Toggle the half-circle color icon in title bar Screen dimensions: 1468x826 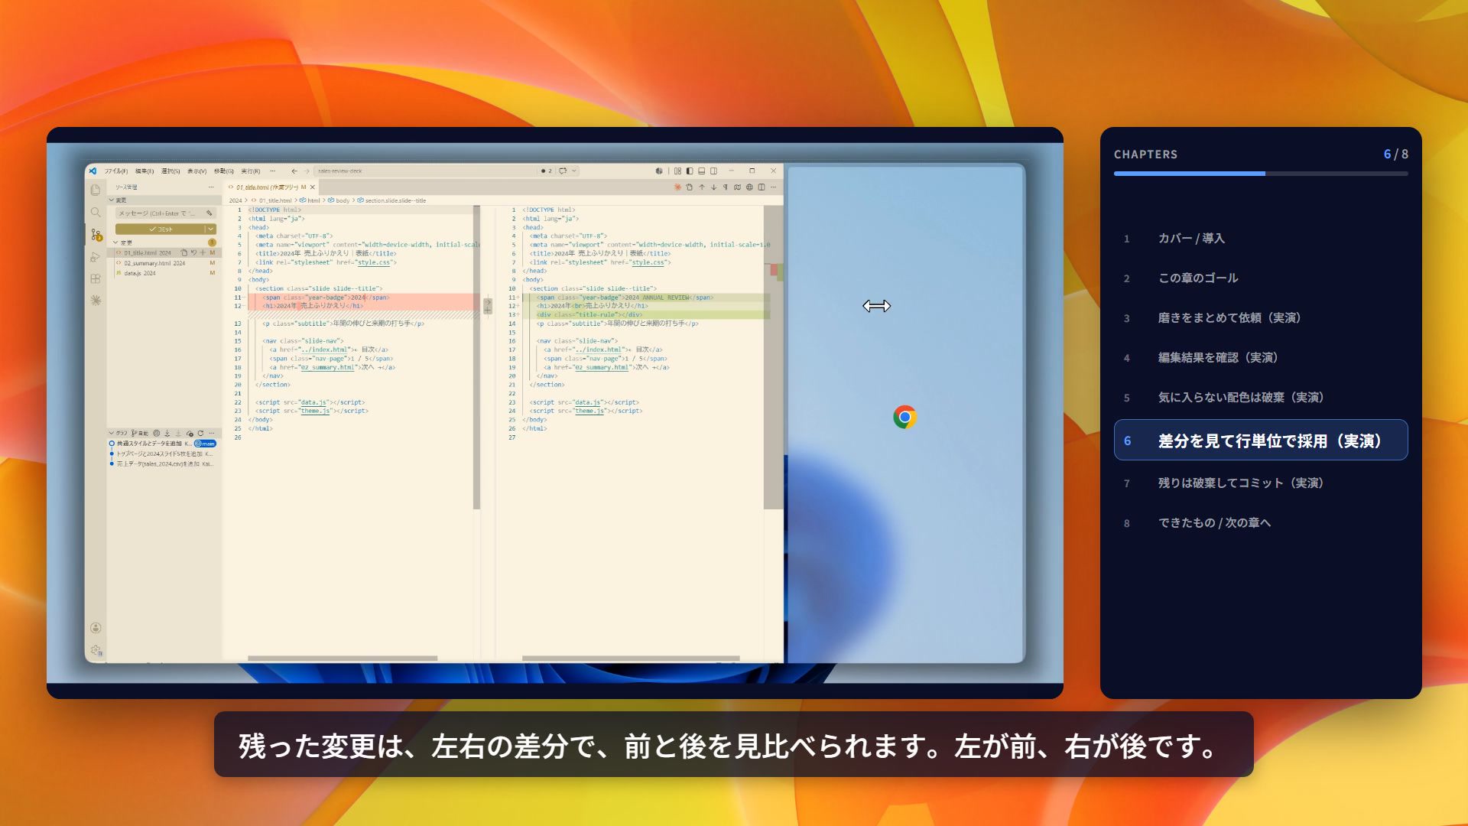[x=659, y=171]
